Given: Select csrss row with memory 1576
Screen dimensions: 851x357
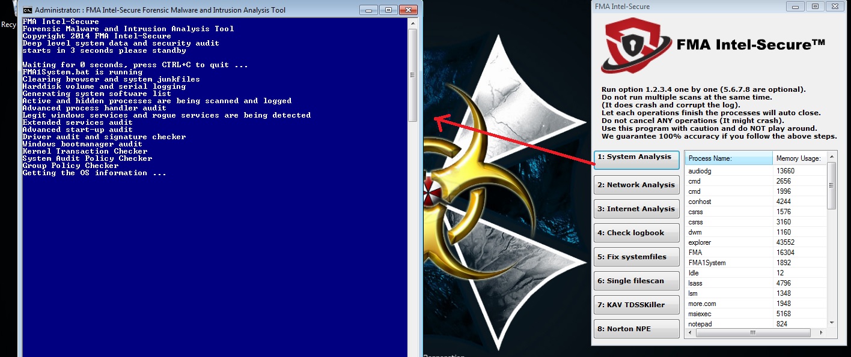Looking at the screenshot, I should point(756,212).
